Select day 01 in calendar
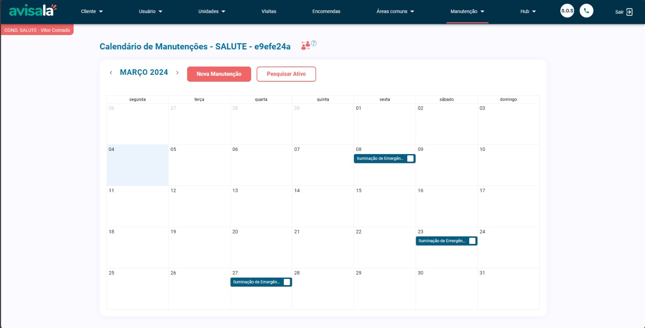Viewport: 645px width, 328px height. click(x=385, y=124)
